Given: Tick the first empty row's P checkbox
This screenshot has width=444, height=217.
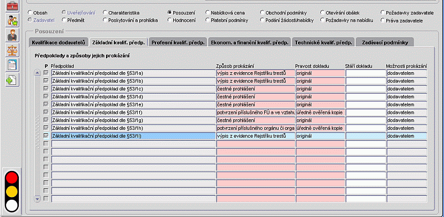Looking at the screenshot, I should pos(46,144).
